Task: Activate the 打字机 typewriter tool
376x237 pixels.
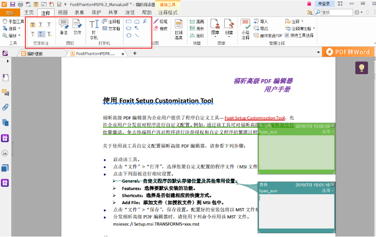Action: coord(94,30)
